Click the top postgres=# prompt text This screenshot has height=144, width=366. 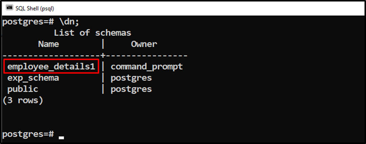click(x=28, y=22)
